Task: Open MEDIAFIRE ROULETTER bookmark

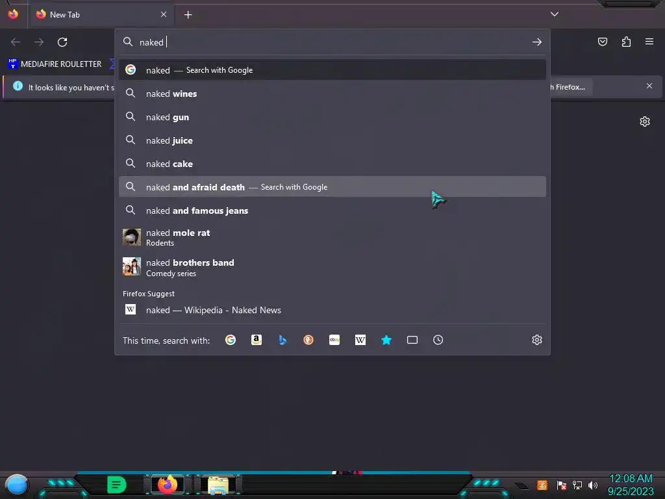Action: pyautogui.click(x=55, y=64)
